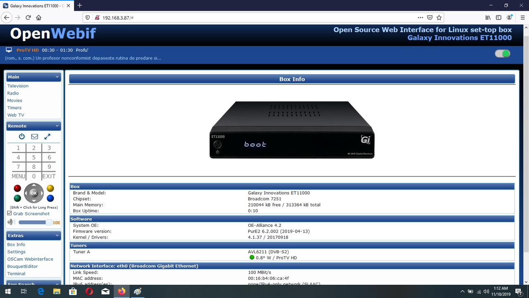Open Mail app from the taskbar
Image resolution: width=529 pixels, height=298 pixels.
tap(105, 291)
